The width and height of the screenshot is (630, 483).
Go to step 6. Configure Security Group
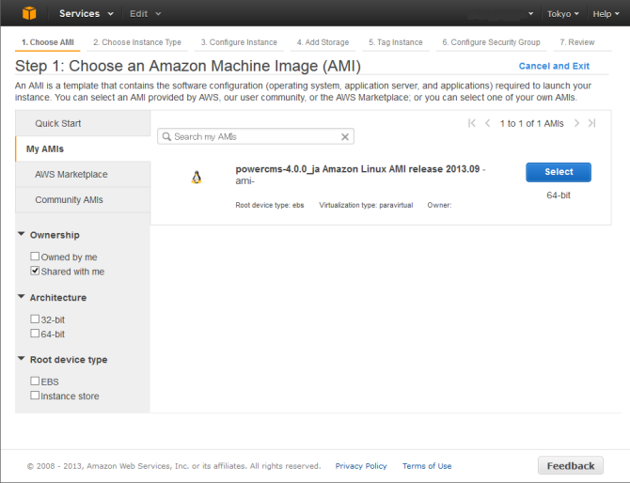[x=492, y=42]
